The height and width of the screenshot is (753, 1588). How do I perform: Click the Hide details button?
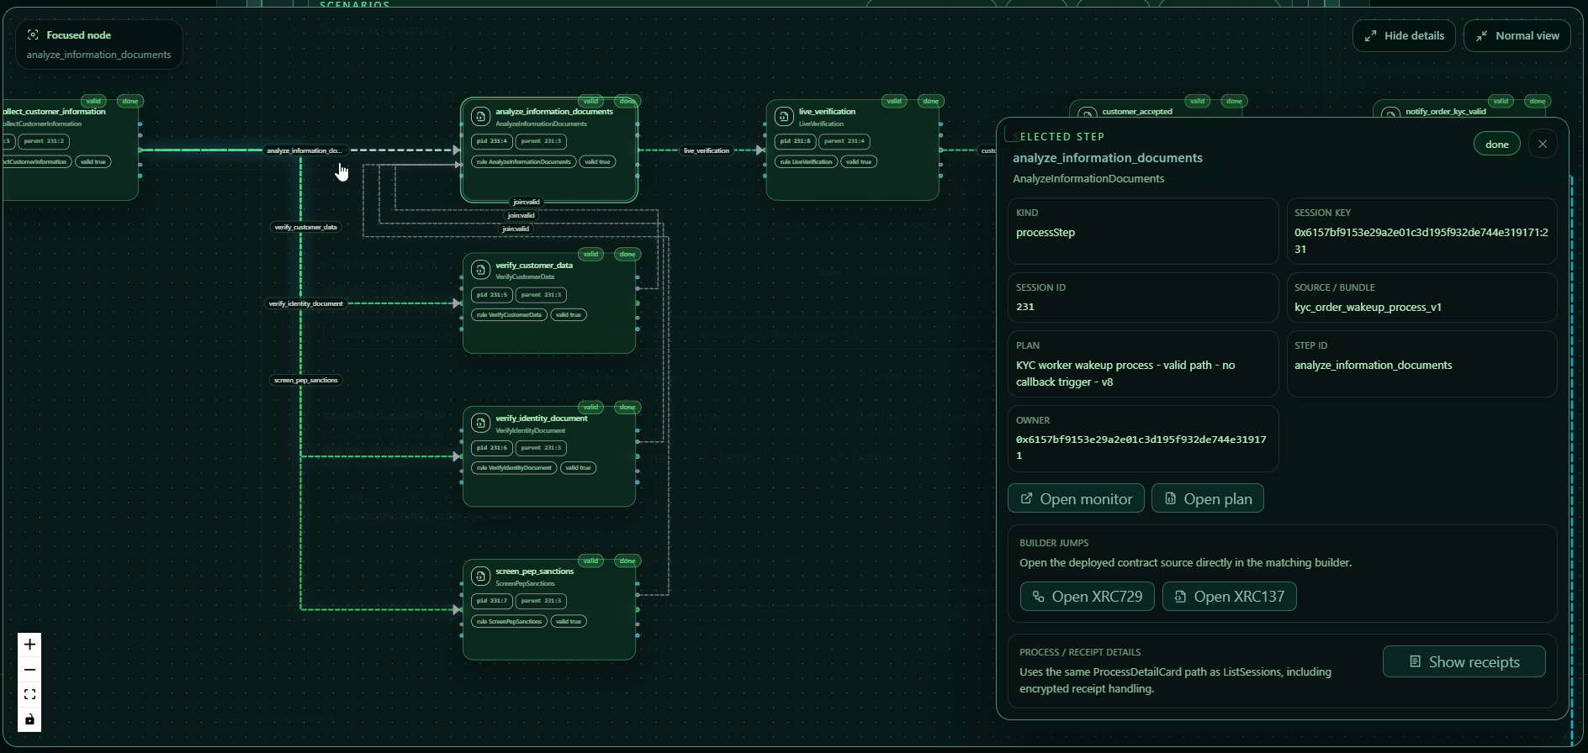coord(1404,35)
